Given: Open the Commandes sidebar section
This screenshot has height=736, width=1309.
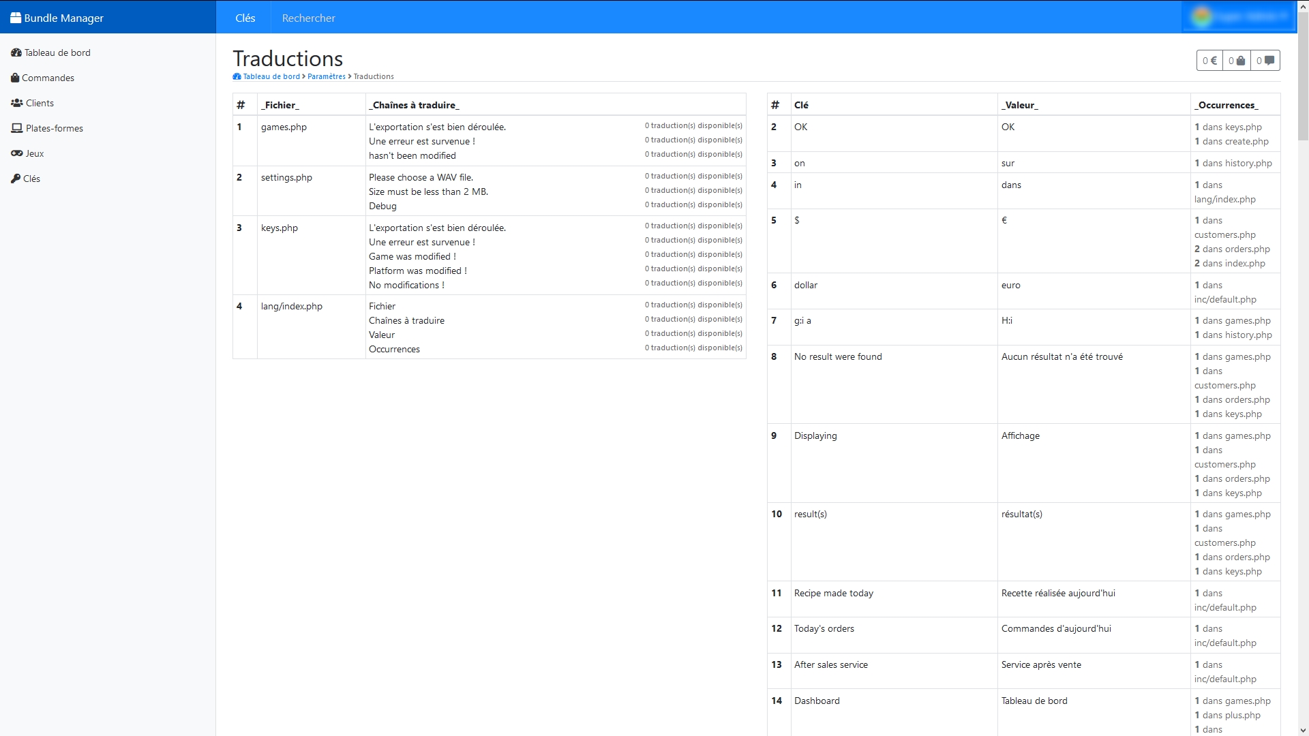Looking at the screenshot, I should point(43,78).
